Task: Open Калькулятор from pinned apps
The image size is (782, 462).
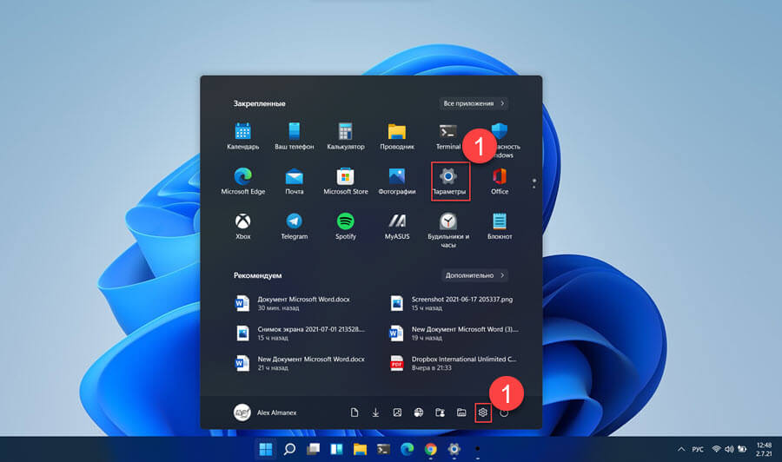Action: coord(346,136)
